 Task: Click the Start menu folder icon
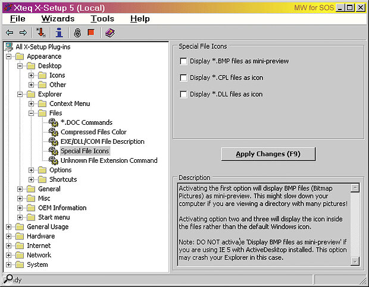point(31,217)
